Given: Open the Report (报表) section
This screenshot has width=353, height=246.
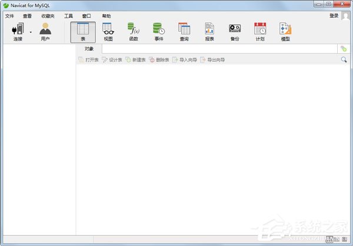Looking at the screenshot, I should tap(209, 32).
